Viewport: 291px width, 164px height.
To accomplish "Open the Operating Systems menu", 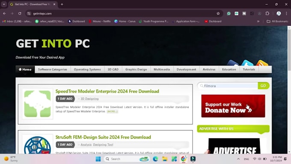I will pos(87,69).
